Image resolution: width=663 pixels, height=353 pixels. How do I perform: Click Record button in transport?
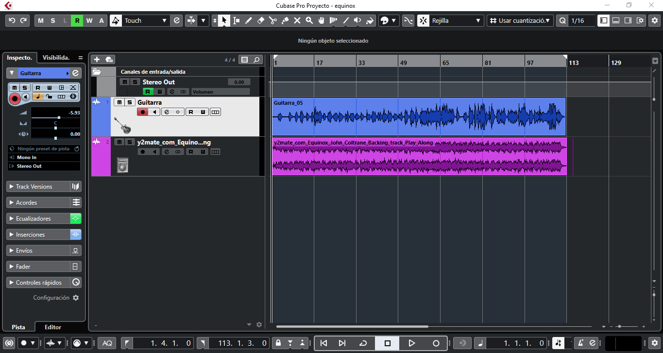point(436,343)
